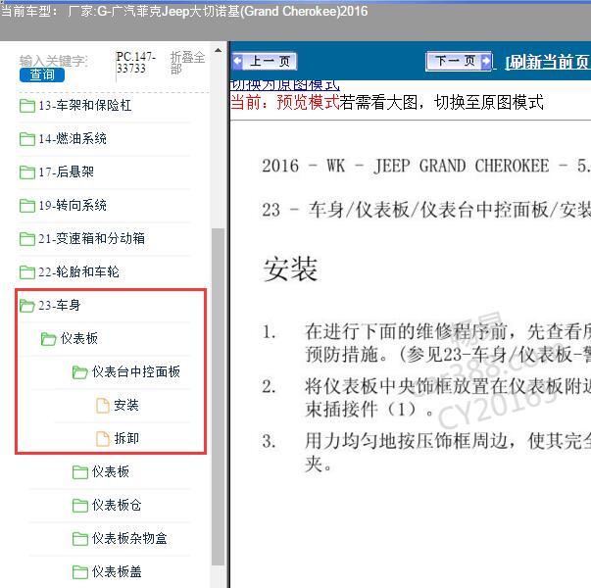Click the tree panel scroll up arrow
Screen dimensions: 591x588
(218, 50)
